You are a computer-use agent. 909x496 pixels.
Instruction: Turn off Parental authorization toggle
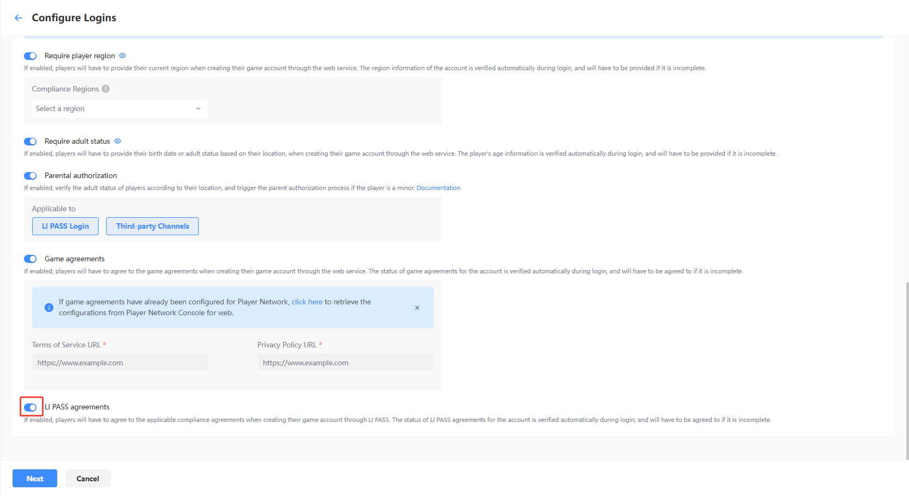pyautogui.click(x=30, y=176)
